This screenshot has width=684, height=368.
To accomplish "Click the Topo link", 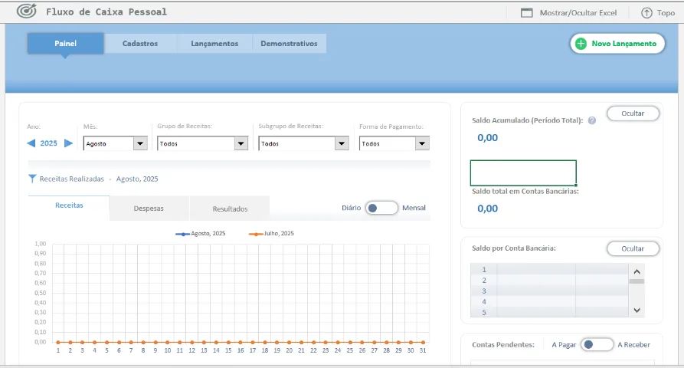I will click(x=666, y=13).
